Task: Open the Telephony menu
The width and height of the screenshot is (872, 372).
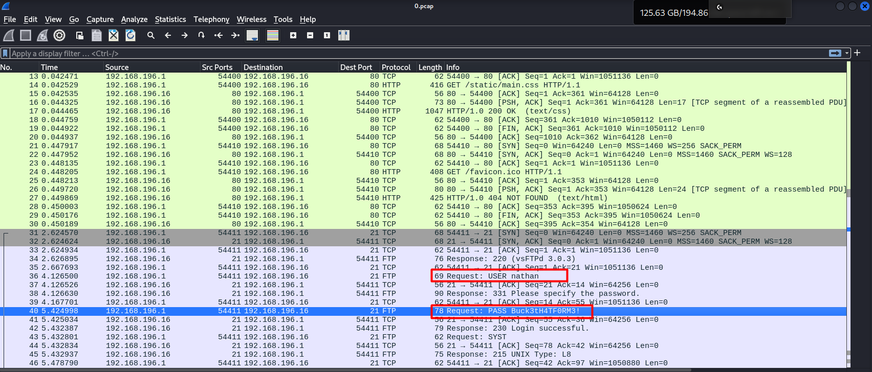Action: point(211,19)
